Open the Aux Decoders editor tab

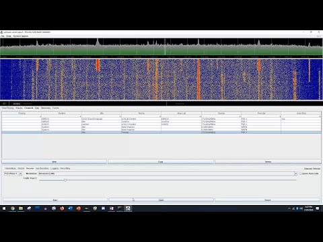[42, 168]
